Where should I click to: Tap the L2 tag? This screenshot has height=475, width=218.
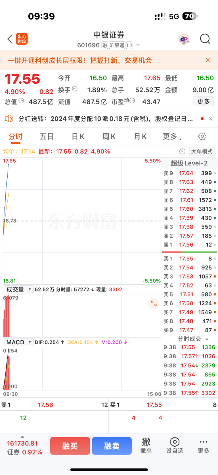[x=129, y=45]
